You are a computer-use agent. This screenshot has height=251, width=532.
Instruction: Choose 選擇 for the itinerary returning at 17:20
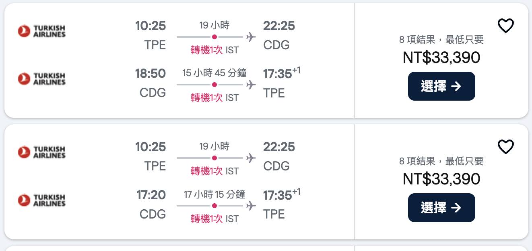pyautogui.click(x=441, y=208)
